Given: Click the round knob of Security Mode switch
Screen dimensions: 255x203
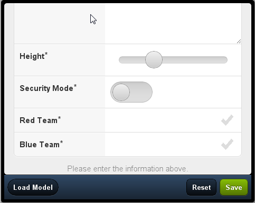Looking at the screenshot, I should 121,92.
